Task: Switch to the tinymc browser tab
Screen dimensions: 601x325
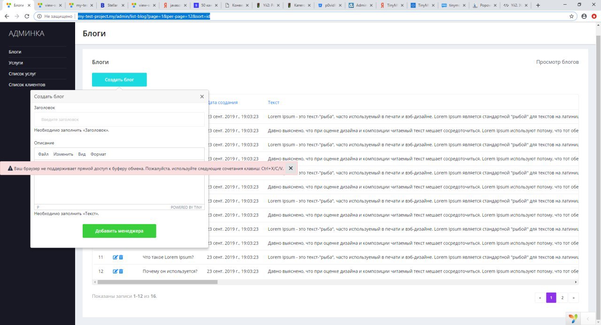Action: tap(453, 5)
